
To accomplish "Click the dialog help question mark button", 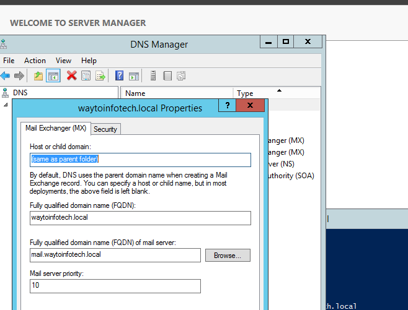I will coord(228,105).
